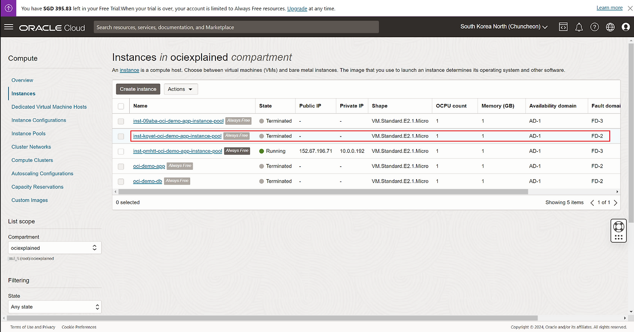The height and width of the screenshot is (332, 634).
Task: Click private IP 10.0.0.192 cell
Action: 352,151
